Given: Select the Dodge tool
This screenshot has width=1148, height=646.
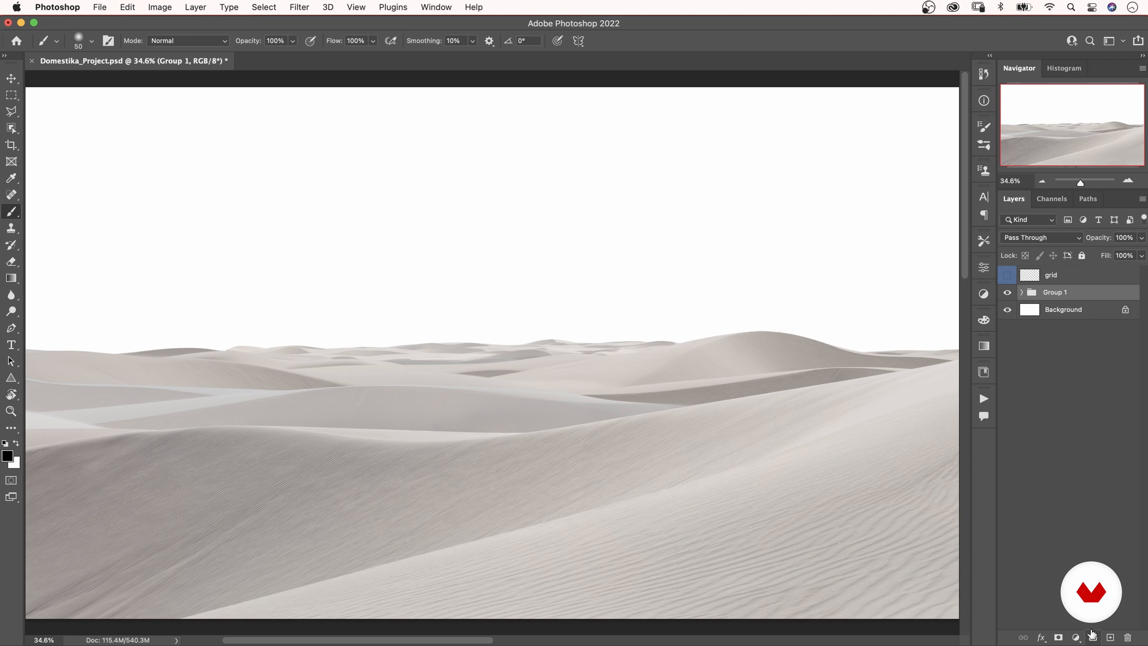Looking at the screenshot, I should coord(11,312).
